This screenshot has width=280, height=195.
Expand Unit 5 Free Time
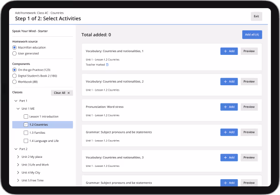[18, 180]
